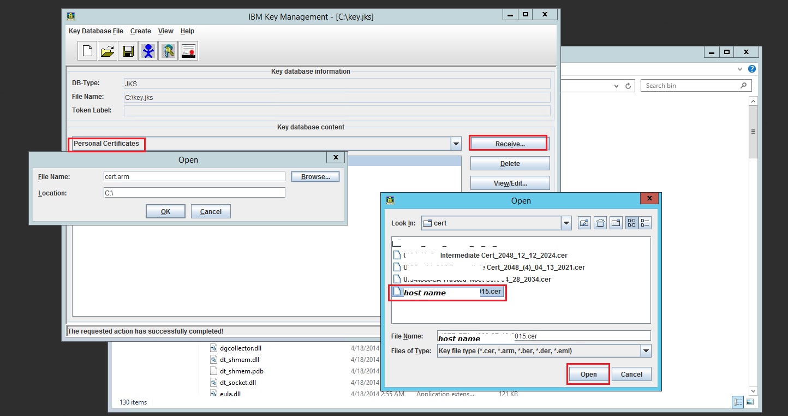The width and height of the screenshot is (788, 416).
Task: Click Cancel in the small Open dialog
Action: click(211, 212)
